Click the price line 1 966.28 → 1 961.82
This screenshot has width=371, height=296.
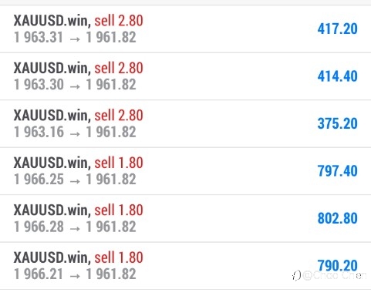point(75,227)
